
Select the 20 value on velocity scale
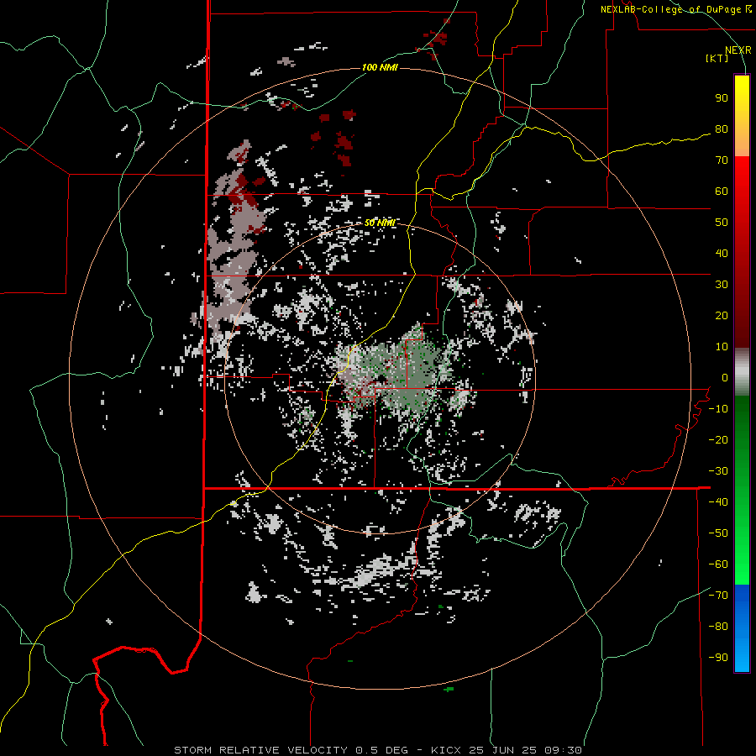point(722,315)
